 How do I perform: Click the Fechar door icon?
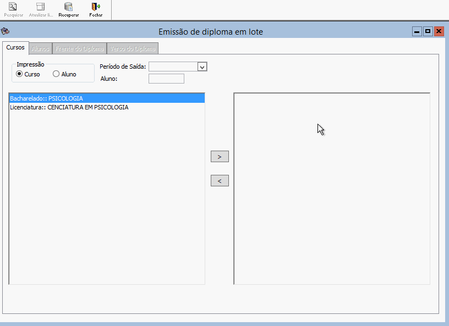click(x=96, y=7)
